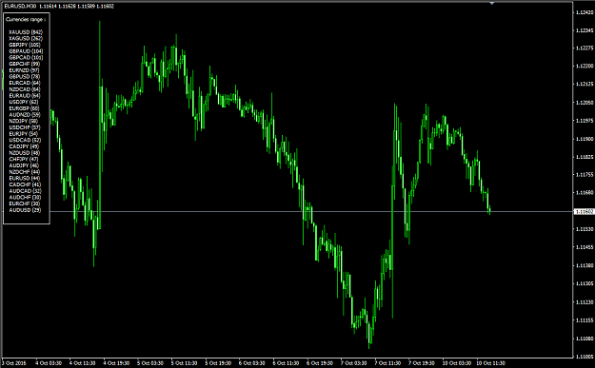Select the XAGUSD (262) row
Viewport: 595px width, 368px height.
point(26,39)
